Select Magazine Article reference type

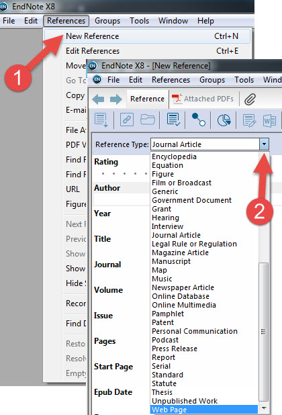click(180, 252)
